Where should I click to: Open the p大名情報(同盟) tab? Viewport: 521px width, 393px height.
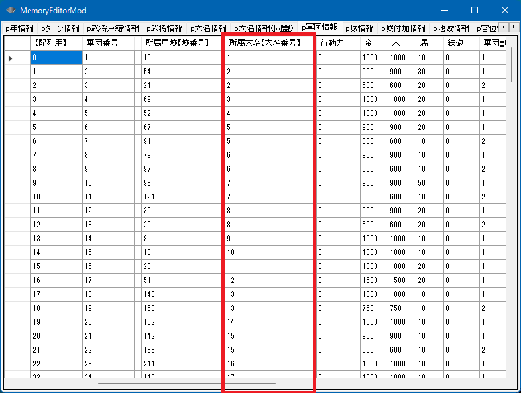(x=263, y=28)
